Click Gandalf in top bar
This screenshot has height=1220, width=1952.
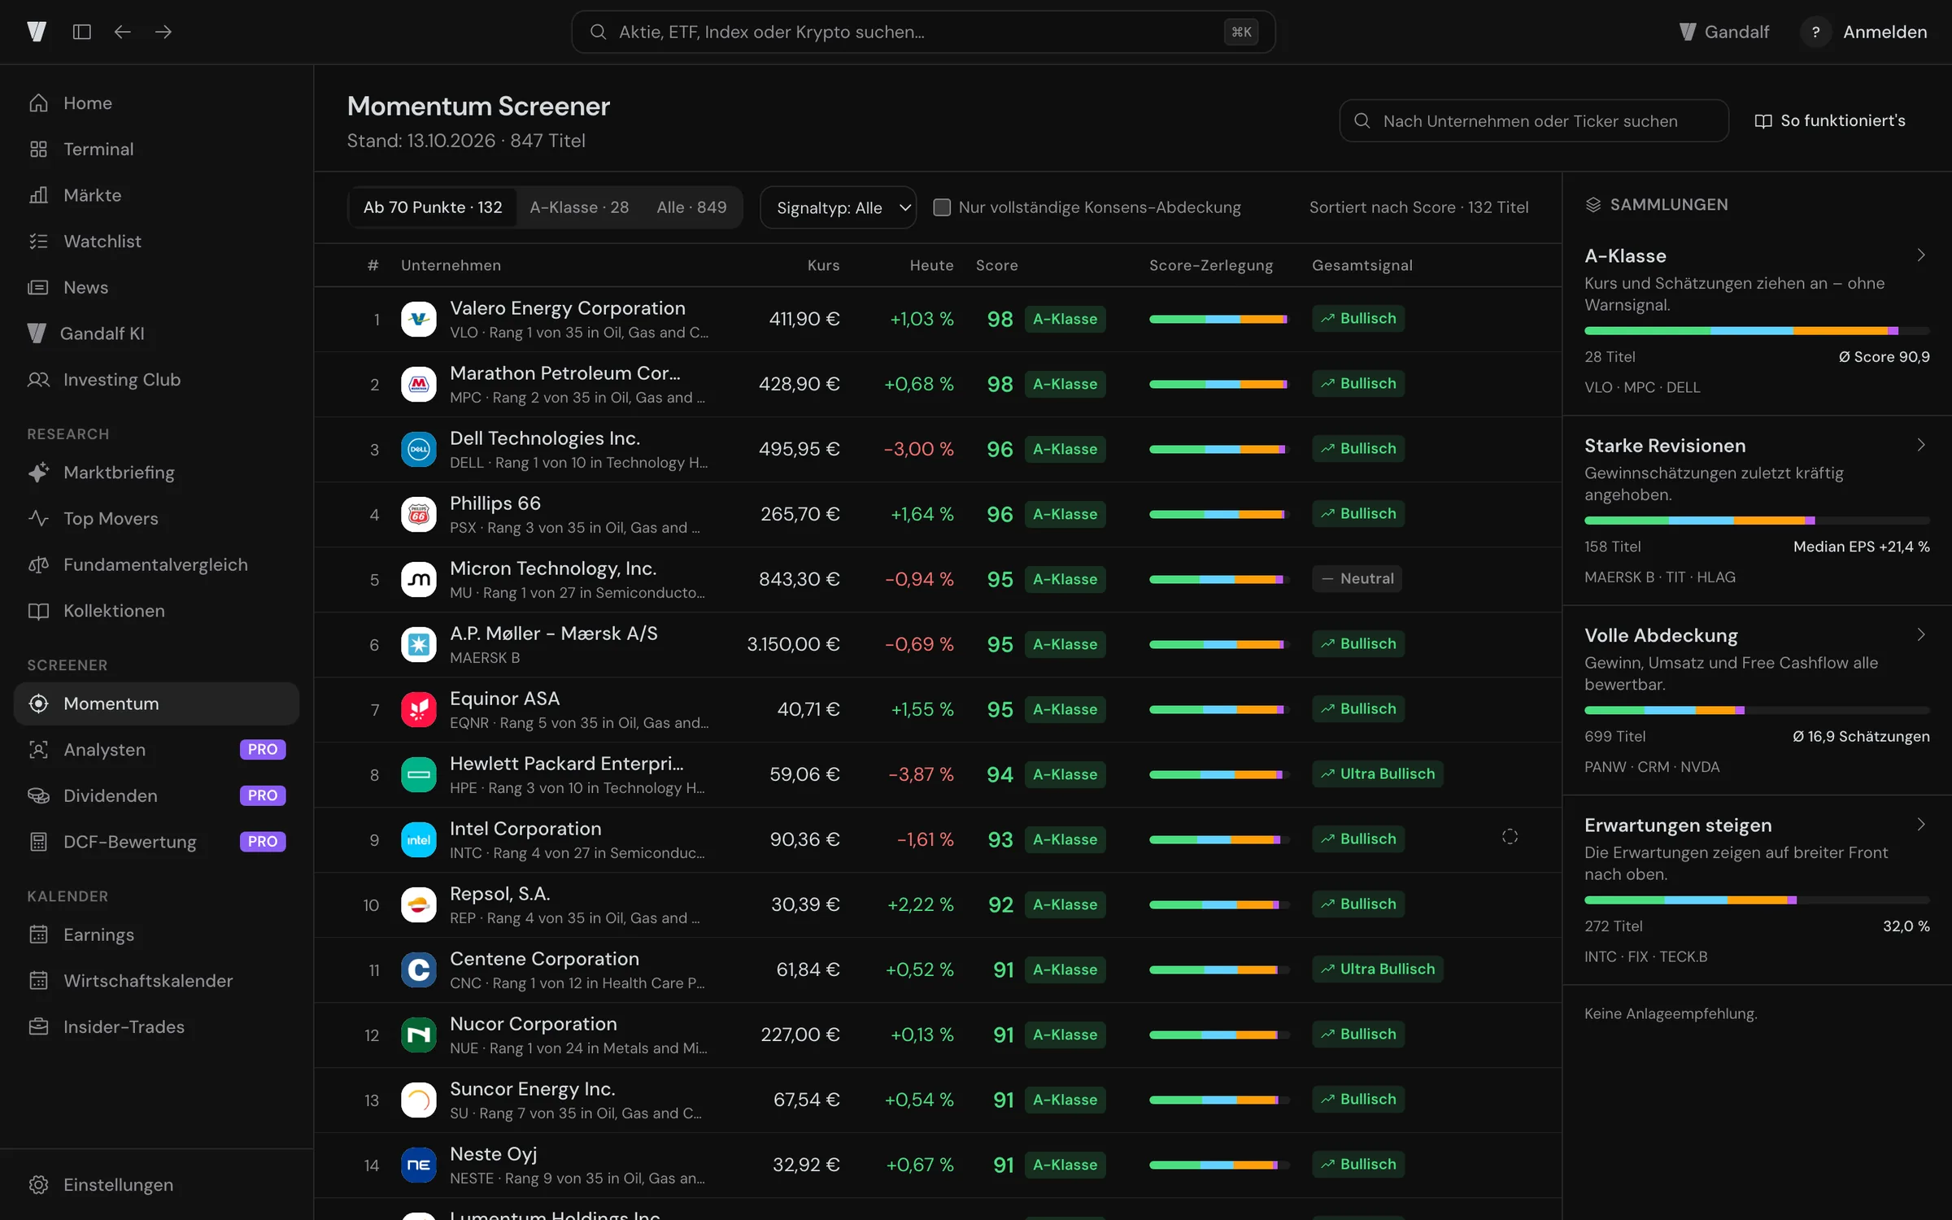[1724, 32]
